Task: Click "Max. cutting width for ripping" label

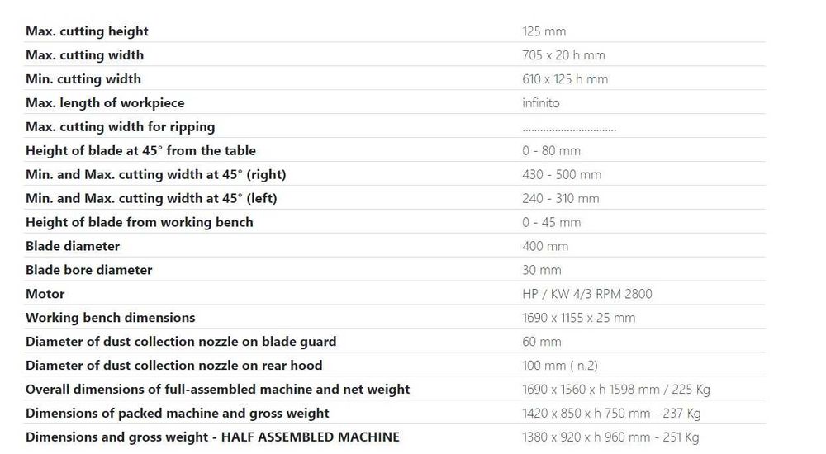Action: [120, 127]
